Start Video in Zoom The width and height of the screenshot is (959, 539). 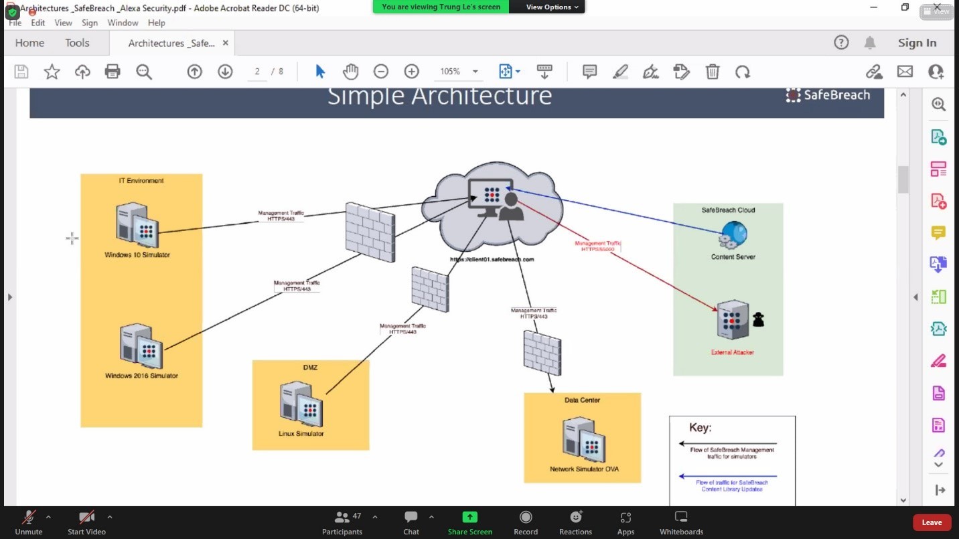pyautogui.click(x=86, y=523)
